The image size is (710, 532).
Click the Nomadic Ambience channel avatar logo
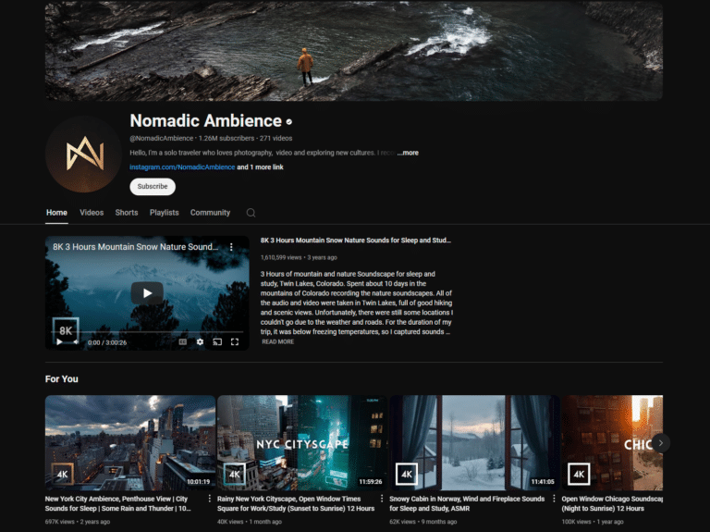pyautogui.click(x=83, y=154)
